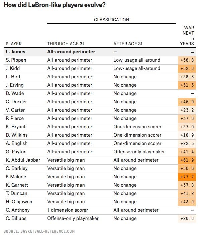Select the +51.3 cell for J. Erving
204x235 pixels.
point(187,85)
